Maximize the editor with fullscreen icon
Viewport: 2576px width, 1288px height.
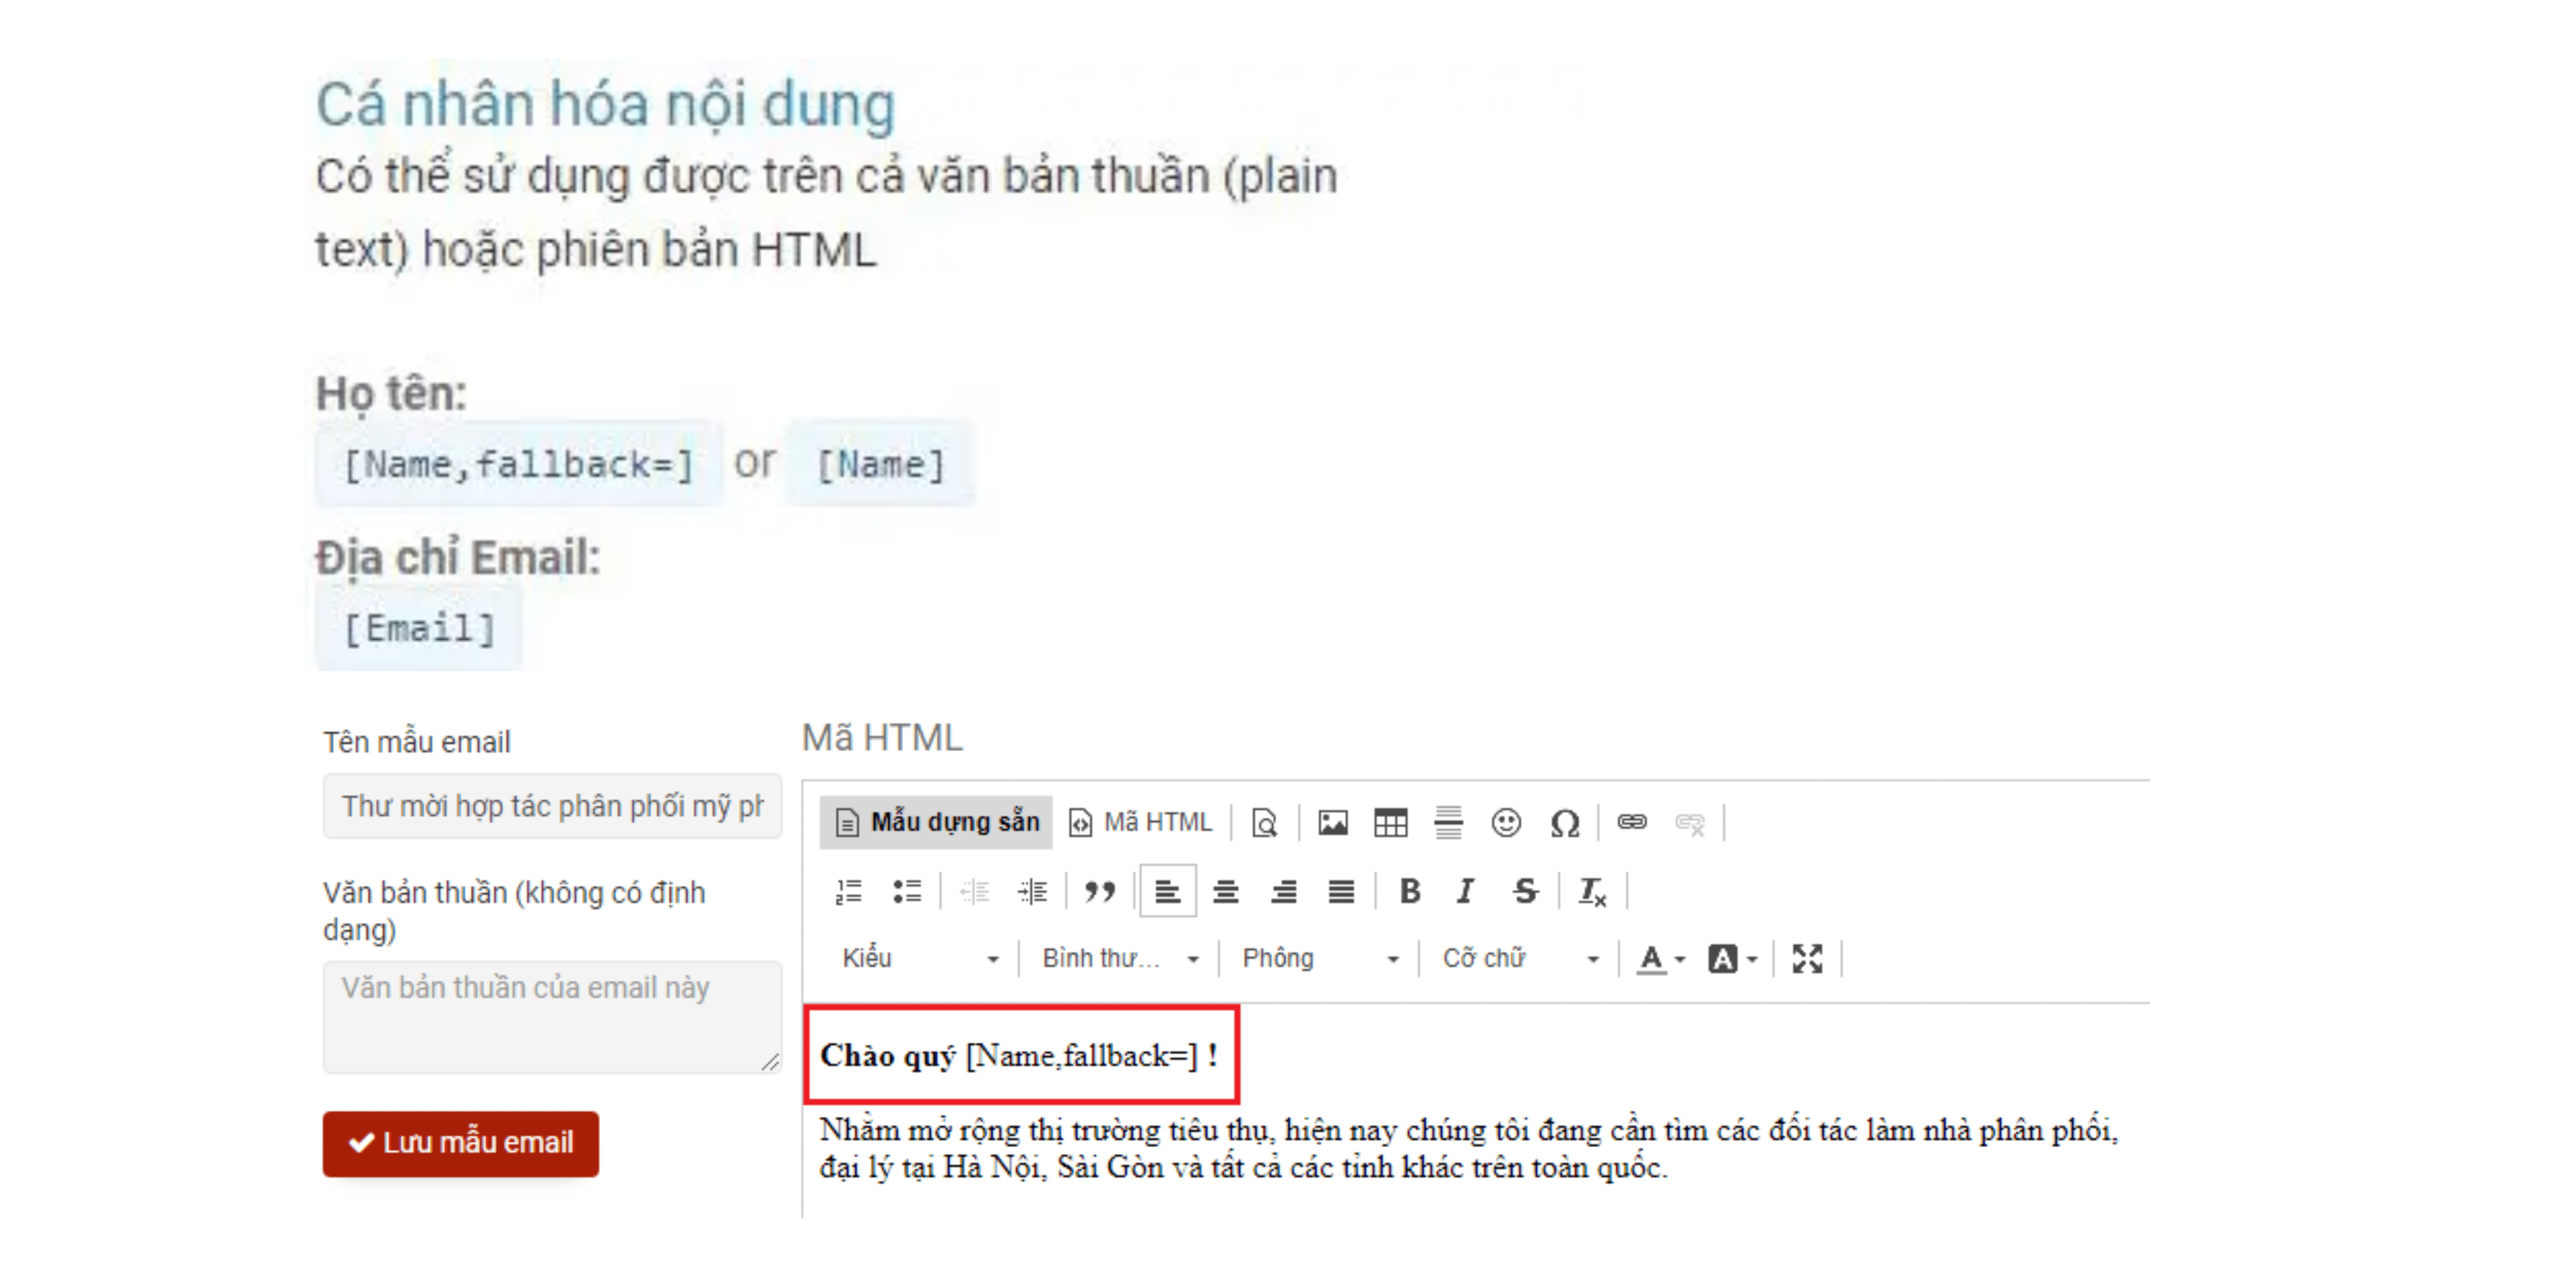1807,958
